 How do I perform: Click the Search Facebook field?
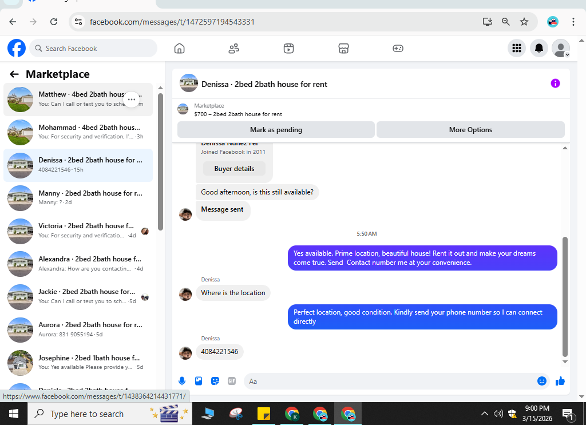(93, 48)
